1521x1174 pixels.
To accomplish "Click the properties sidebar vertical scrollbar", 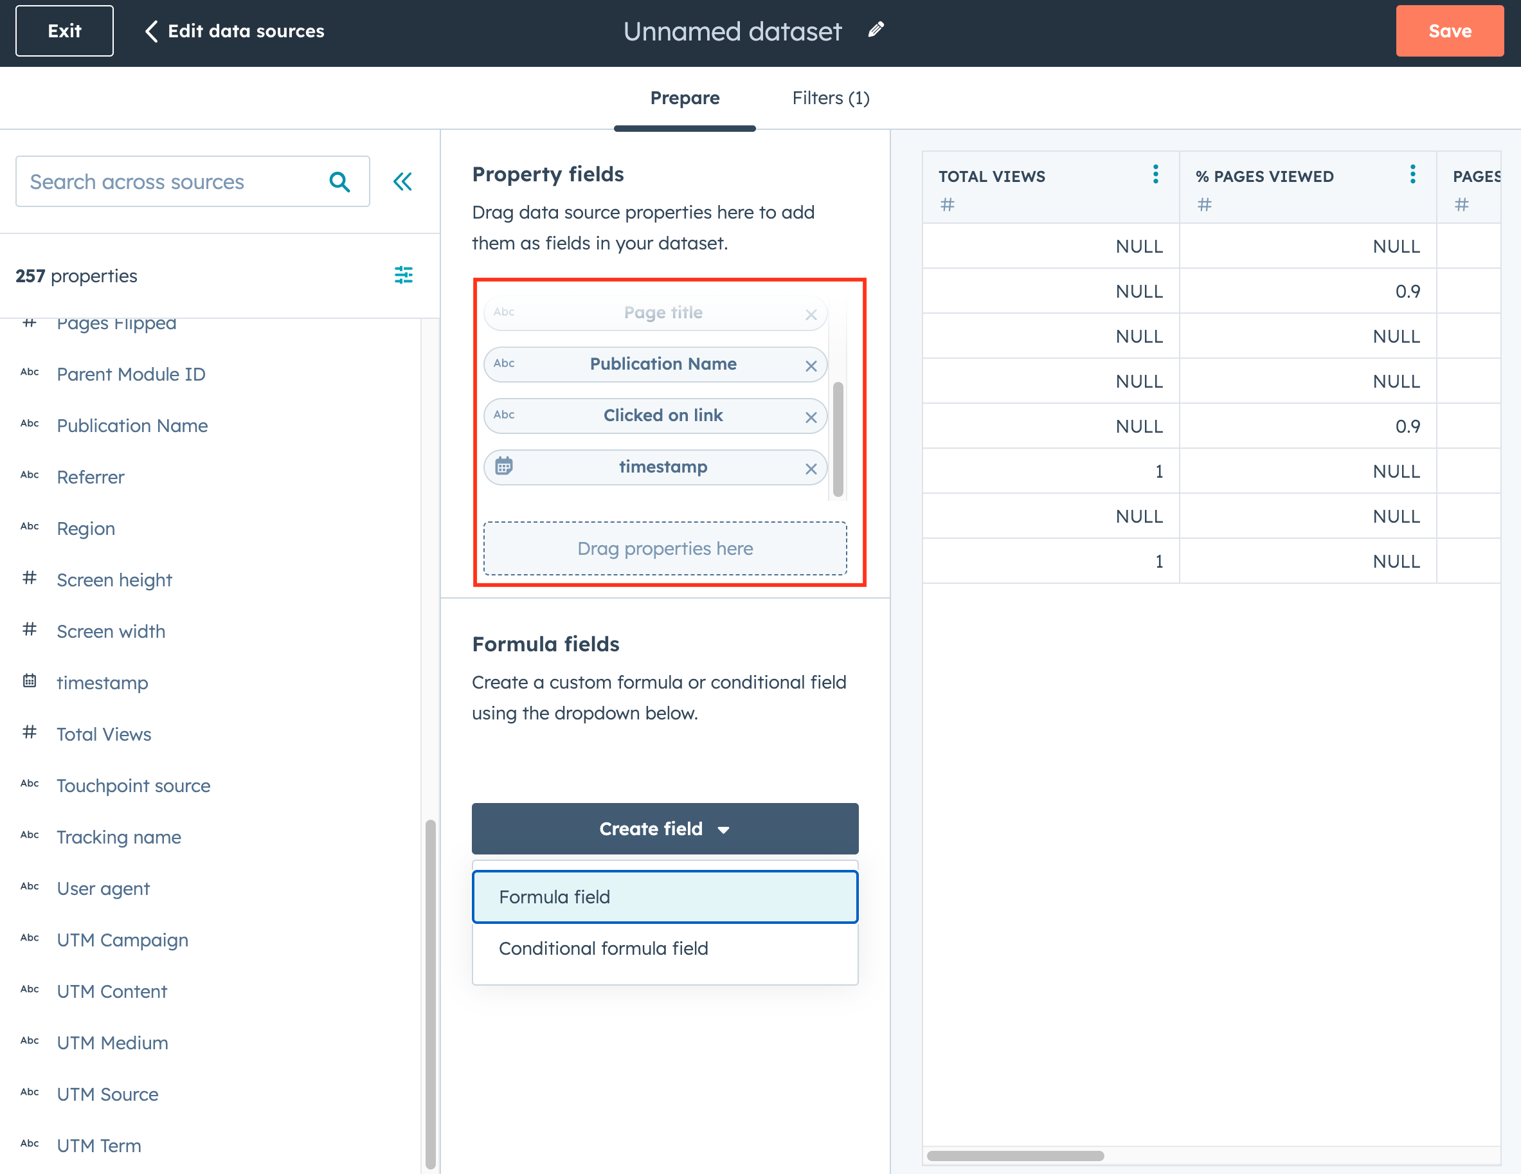I will tap(431, 993).
